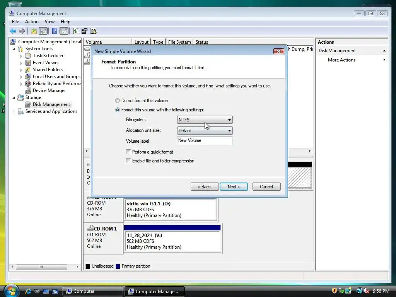
Task: Expand the Local Users and Groups node
Action: click(21, 77)
